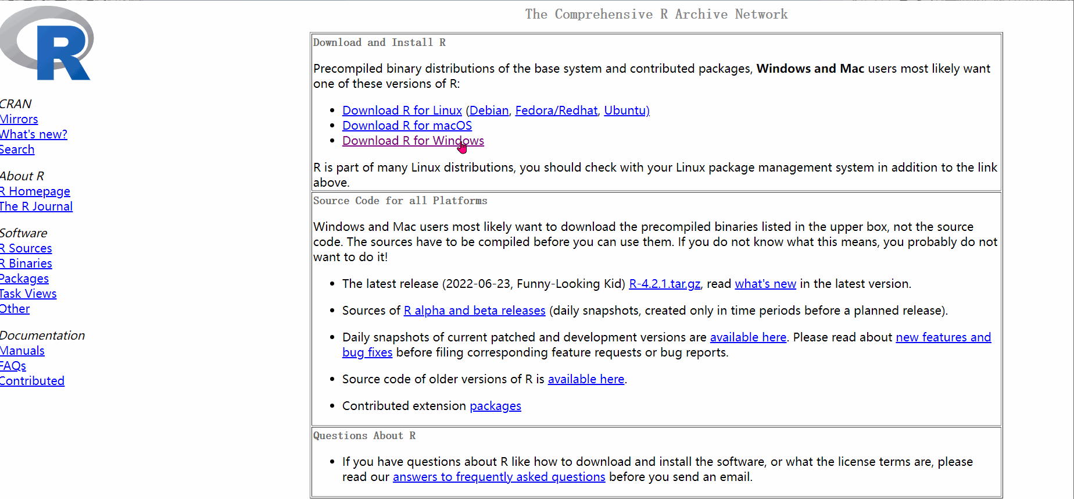Click the Software sidebar section label

point(24,233)
